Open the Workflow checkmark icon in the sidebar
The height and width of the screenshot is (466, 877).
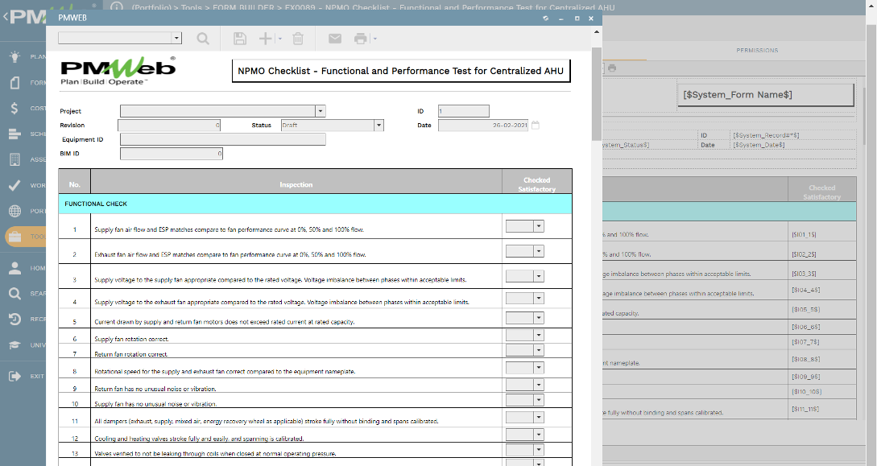[x=15, y=185]
